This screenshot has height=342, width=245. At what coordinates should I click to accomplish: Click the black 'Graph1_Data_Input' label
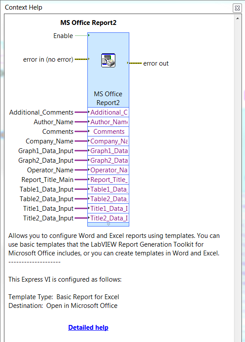(46, 151)
